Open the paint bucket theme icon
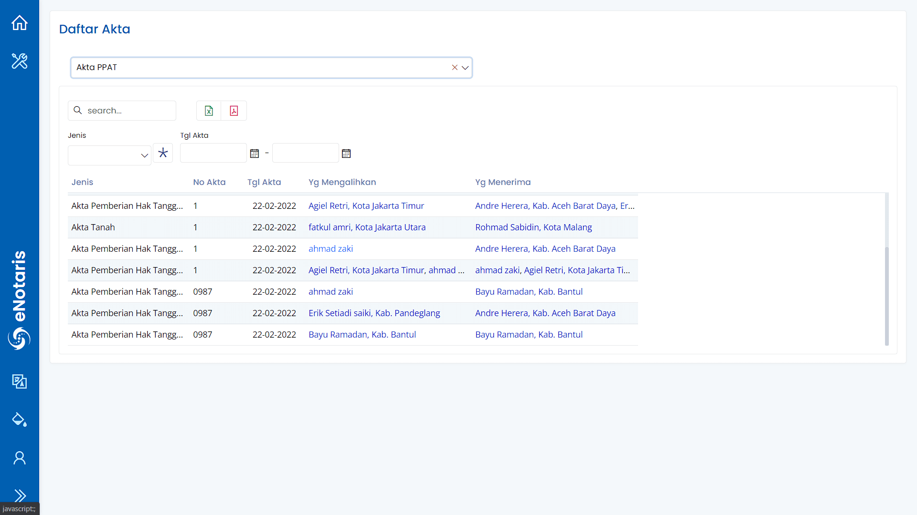This screenshot has width=917, height=515. tap(20, 419)
